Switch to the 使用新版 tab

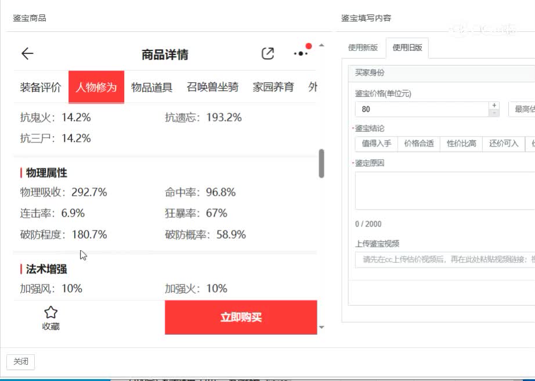pyautogui.click(x=363, y=49)
